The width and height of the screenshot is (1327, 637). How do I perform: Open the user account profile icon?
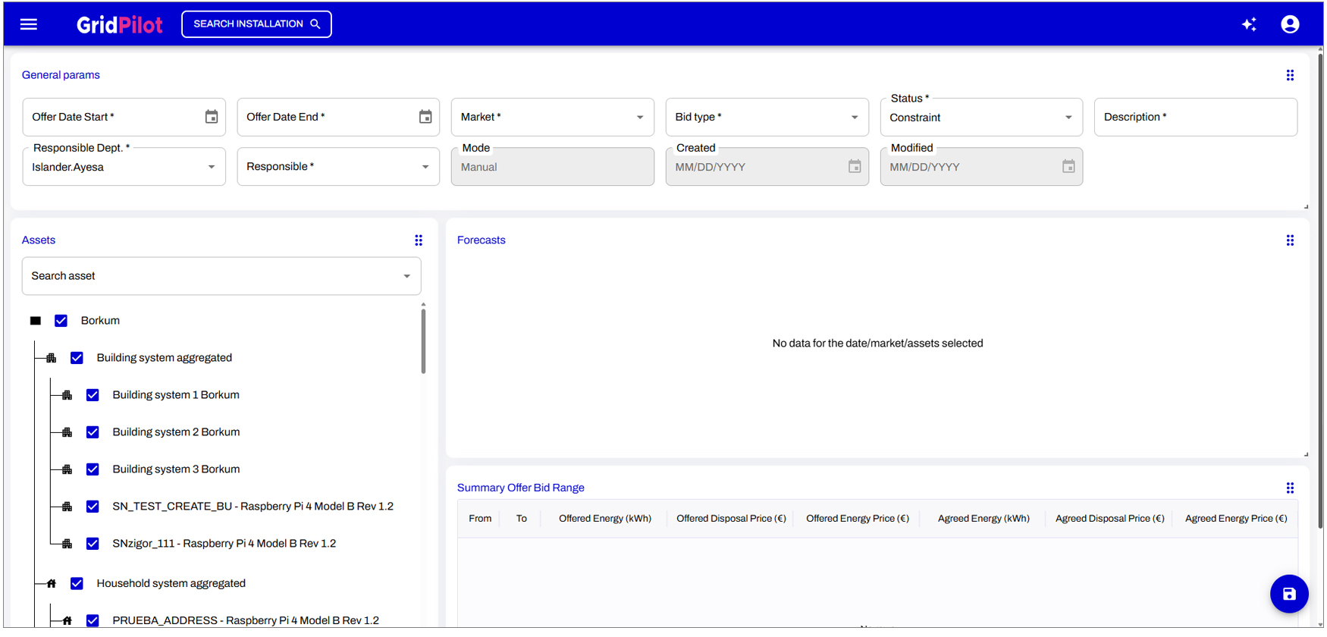1290,24
